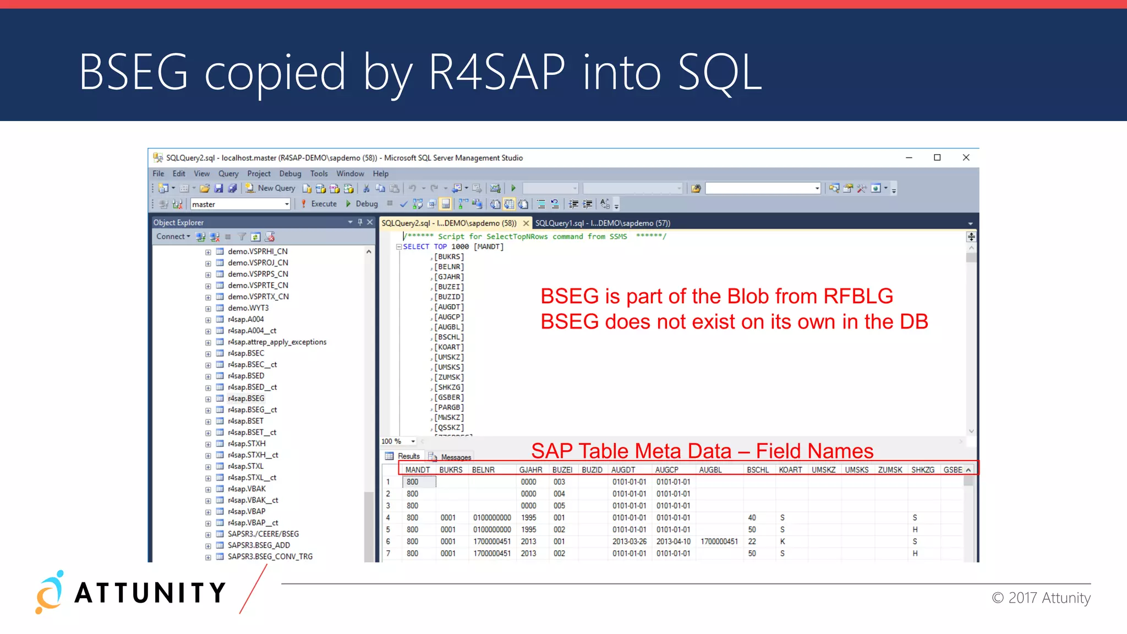Click the Undo arrow icon
The height and width of the screenshot is (634, 1127).
click(412, 188)
